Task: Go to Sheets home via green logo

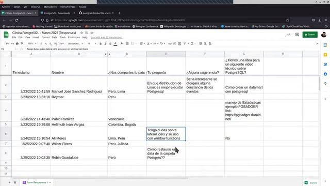Action: click(x=6, y=35)
